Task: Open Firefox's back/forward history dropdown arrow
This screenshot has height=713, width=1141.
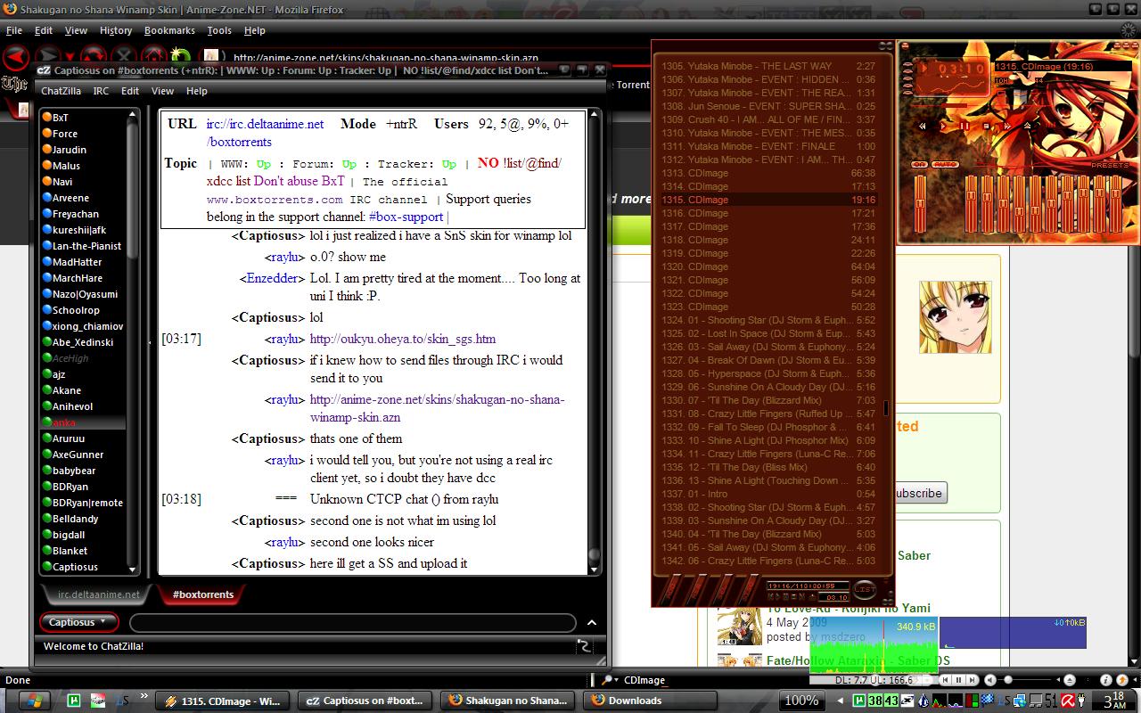Action: click(72, 58)
